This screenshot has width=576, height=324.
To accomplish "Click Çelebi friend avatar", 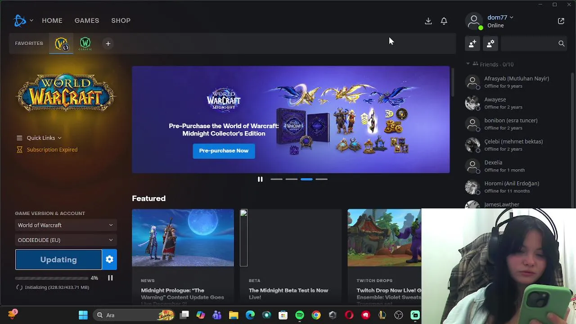I will pyautogui.click(x=472, y=145).
